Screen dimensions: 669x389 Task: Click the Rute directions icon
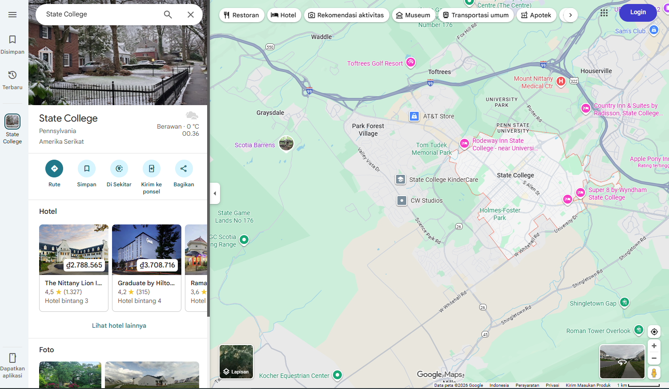(54, 169)
